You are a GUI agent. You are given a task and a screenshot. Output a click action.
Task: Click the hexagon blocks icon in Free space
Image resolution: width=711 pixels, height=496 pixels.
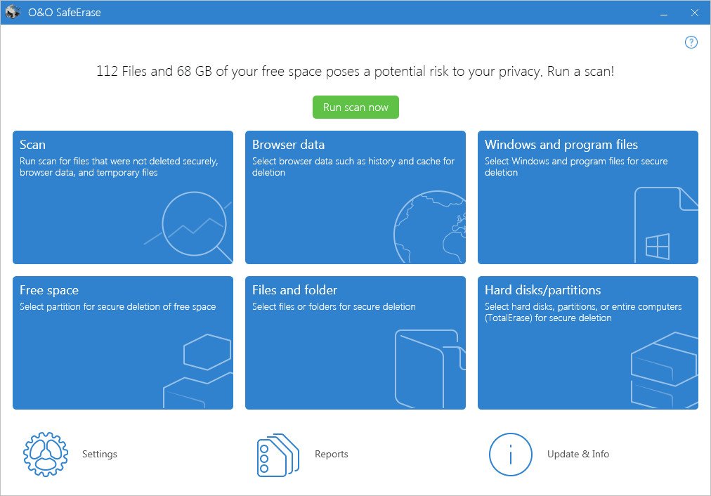(x=199, y=371)
